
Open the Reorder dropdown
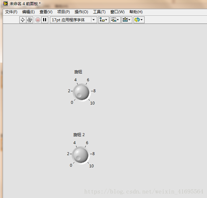tap(139, 20)
